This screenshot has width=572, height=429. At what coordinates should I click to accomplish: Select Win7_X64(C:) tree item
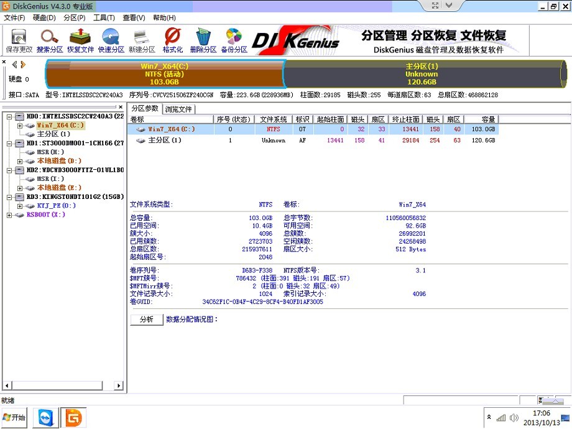tap(60, 125)
